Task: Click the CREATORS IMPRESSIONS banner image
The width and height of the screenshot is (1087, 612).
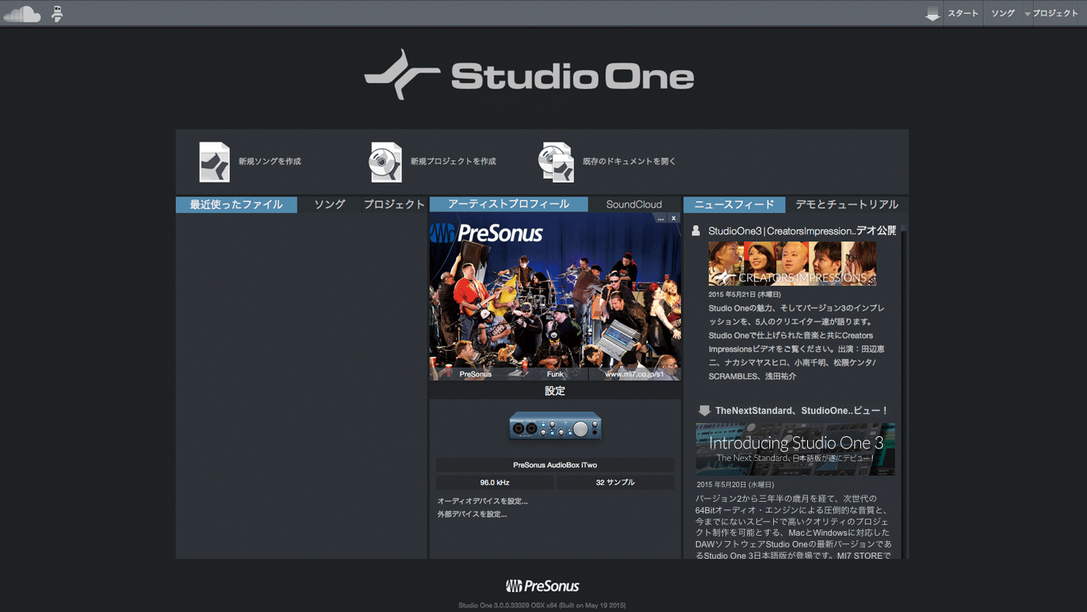Action: [793, 264]
